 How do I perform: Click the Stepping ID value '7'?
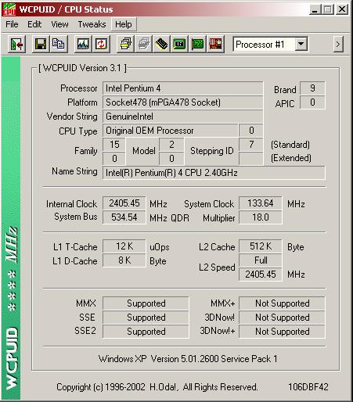pos(251,145)
